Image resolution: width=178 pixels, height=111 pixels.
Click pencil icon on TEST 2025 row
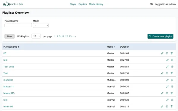coord(167,67)
